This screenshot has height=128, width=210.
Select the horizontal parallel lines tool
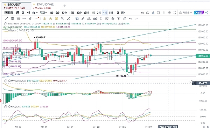(x=12, y=18)
